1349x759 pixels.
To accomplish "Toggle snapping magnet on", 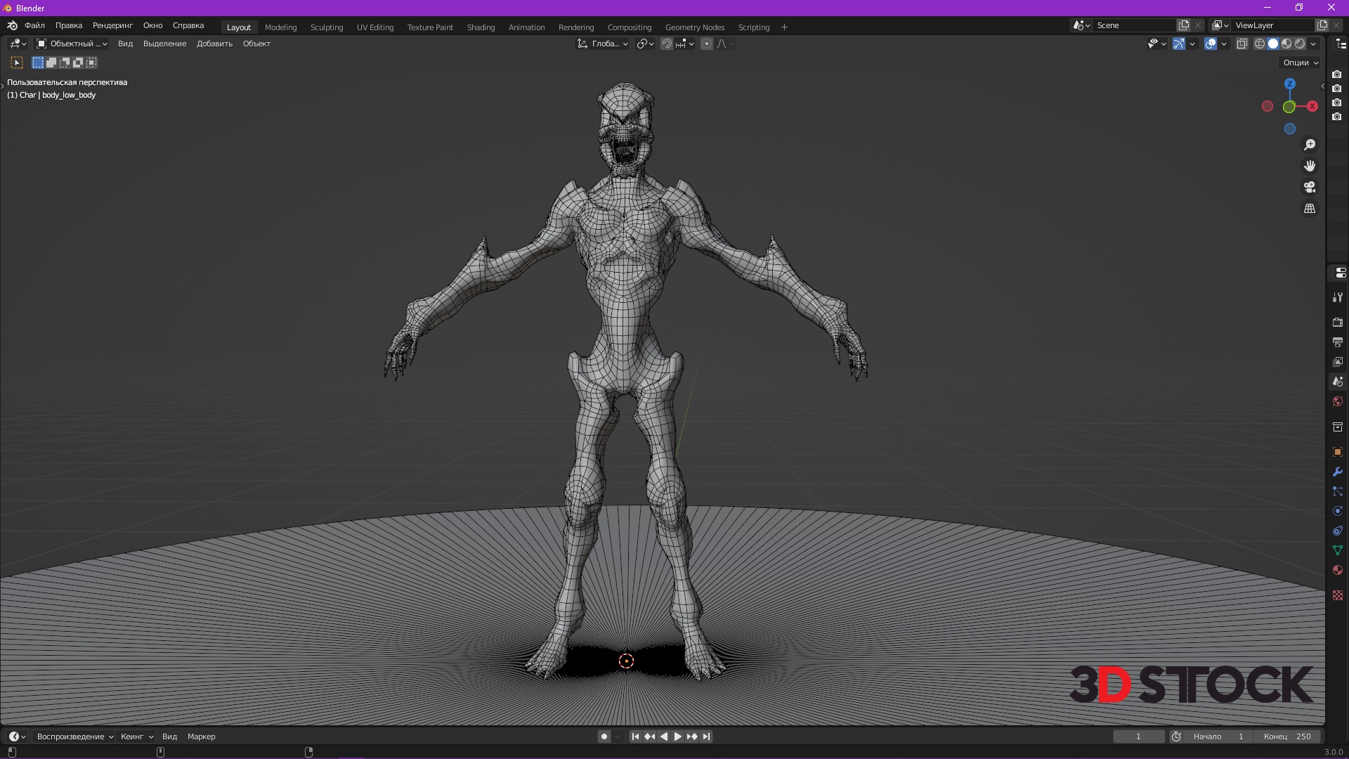I will tap(667, 44).
